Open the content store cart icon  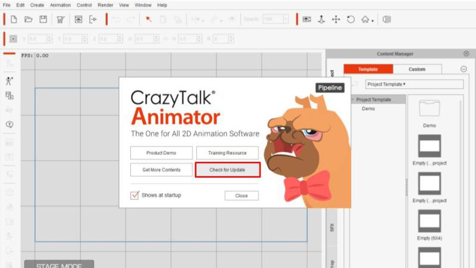61,20
